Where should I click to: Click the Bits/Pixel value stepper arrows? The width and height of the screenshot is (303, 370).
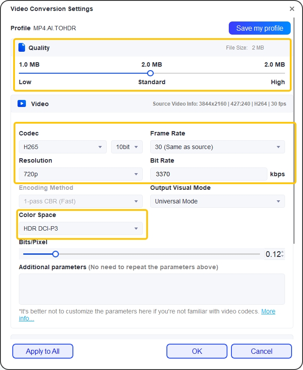282,254
